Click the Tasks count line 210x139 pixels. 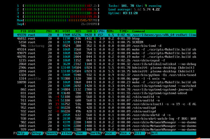(135, 6)
